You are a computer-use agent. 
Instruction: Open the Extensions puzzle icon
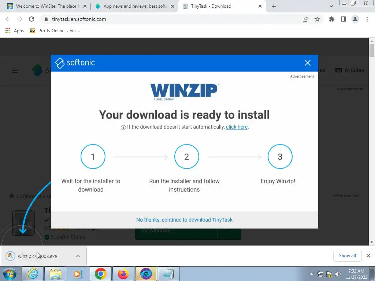tap(331, 19)
